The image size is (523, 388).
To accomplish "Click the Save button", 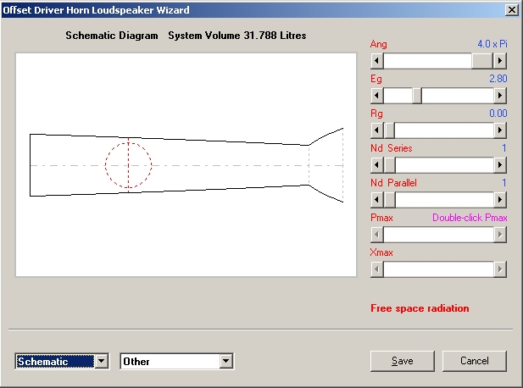I will click(403, 361).
